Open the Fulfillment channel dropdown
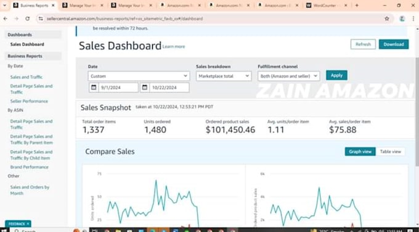Screen dimensions: 419x232 pyautogui.click(x=288, y=76)
